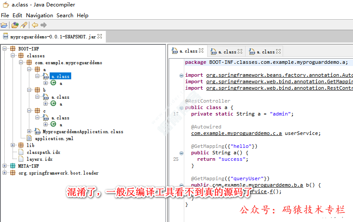Screen dimensions: 353x222
Task: Expand MyproguarddemoApplication.class node
Action: (29, 131)
